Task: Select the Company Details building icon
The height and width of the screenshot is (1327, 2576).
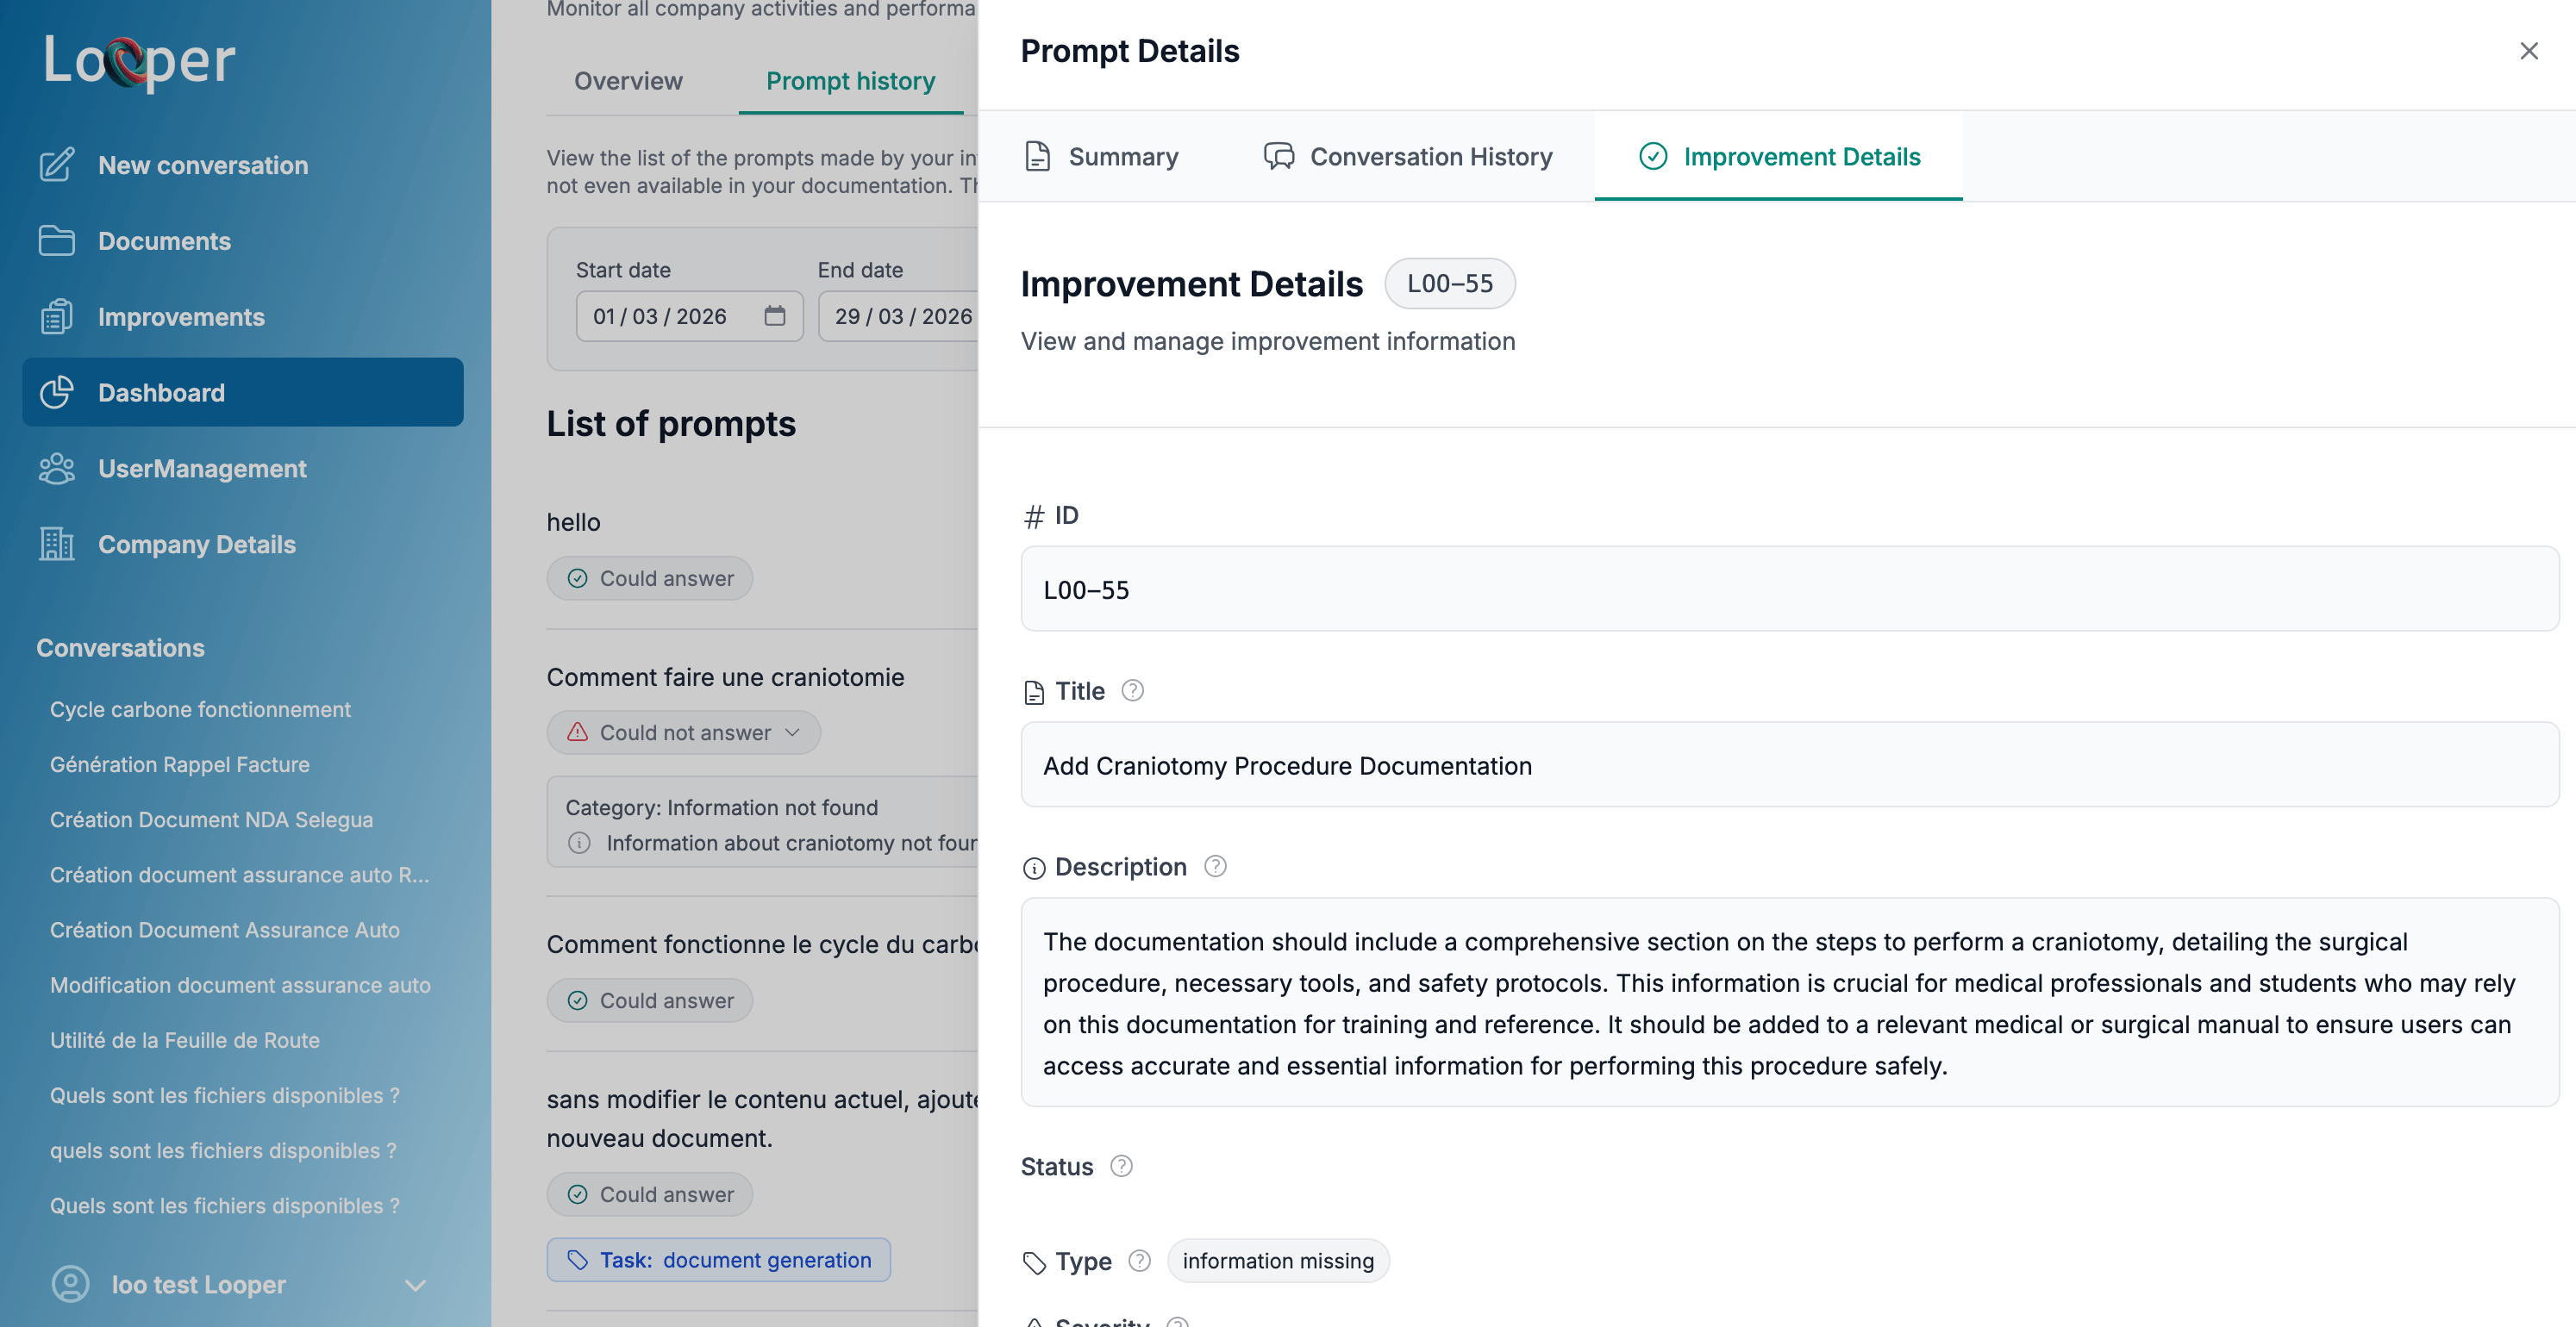Action: [57, 545]
